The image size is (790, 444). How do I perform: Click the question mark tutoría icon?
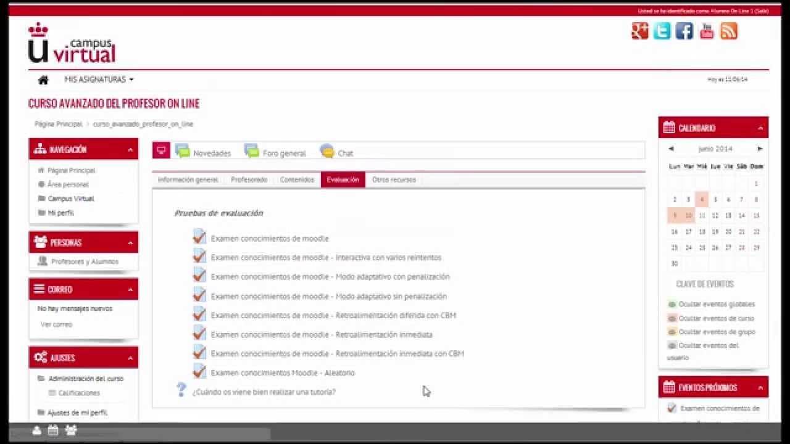tap(181, 390)
